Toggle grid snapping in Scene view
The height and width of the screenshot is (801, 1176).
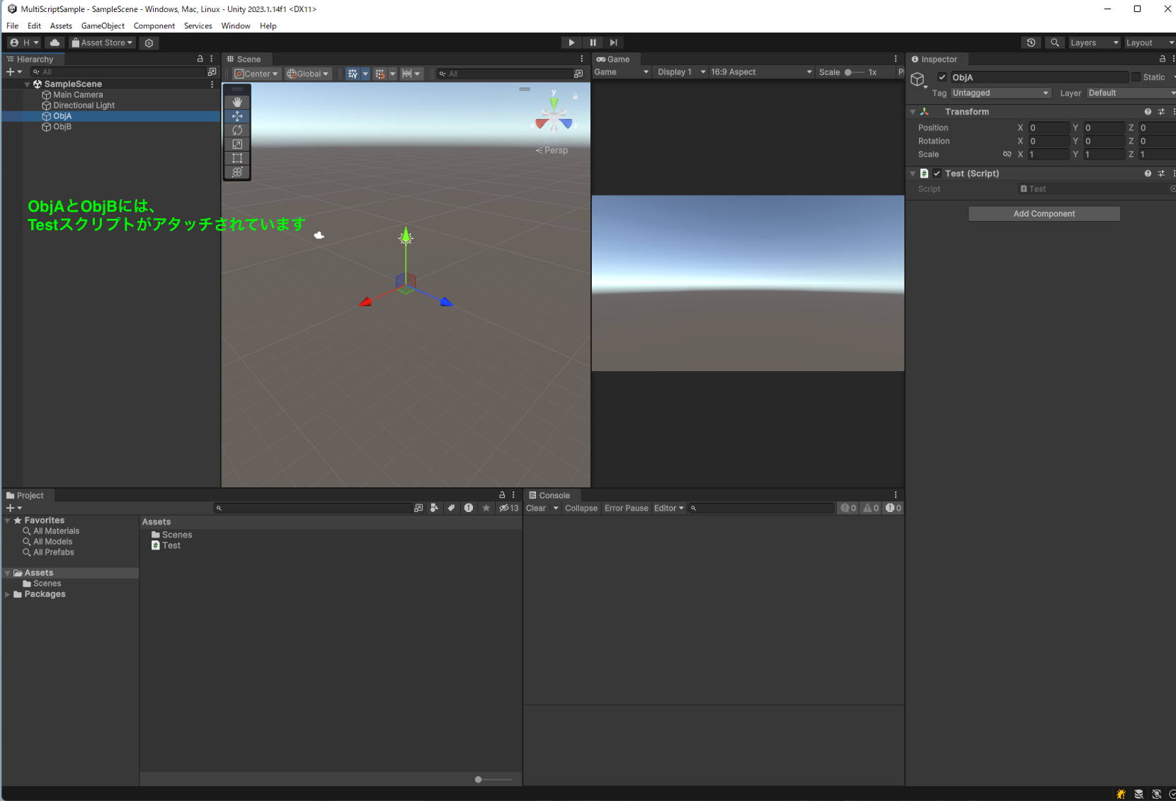click(379, 74)
